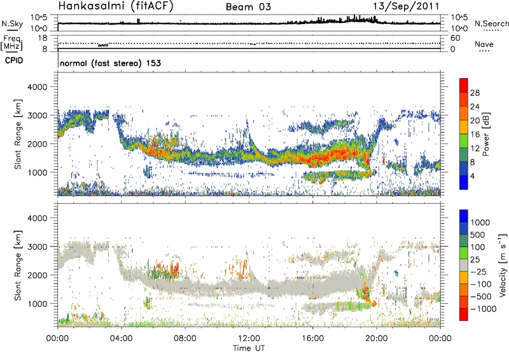Click the '08:00' time axis tick
Image resolution: width=509 pixels, height=352 pixels.
coord(185,339)
